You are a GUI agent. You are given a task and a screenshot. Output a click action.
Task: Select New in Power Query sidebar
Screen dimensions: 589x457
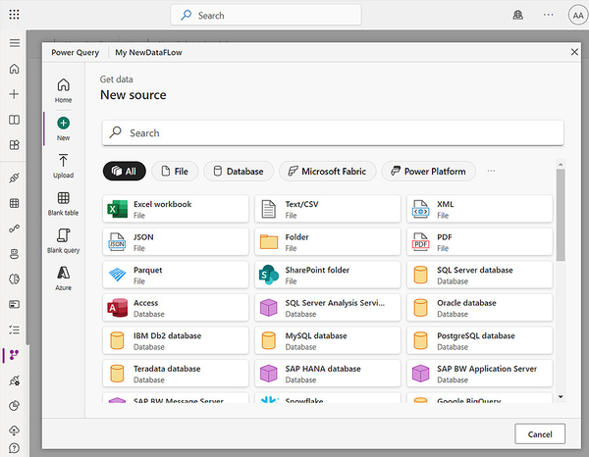point(63,128)
